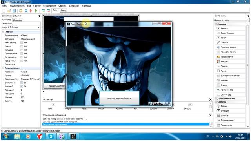Click the blue square Stop toolbar icon
The image size is (251, 141).
(x=26, y=11)
